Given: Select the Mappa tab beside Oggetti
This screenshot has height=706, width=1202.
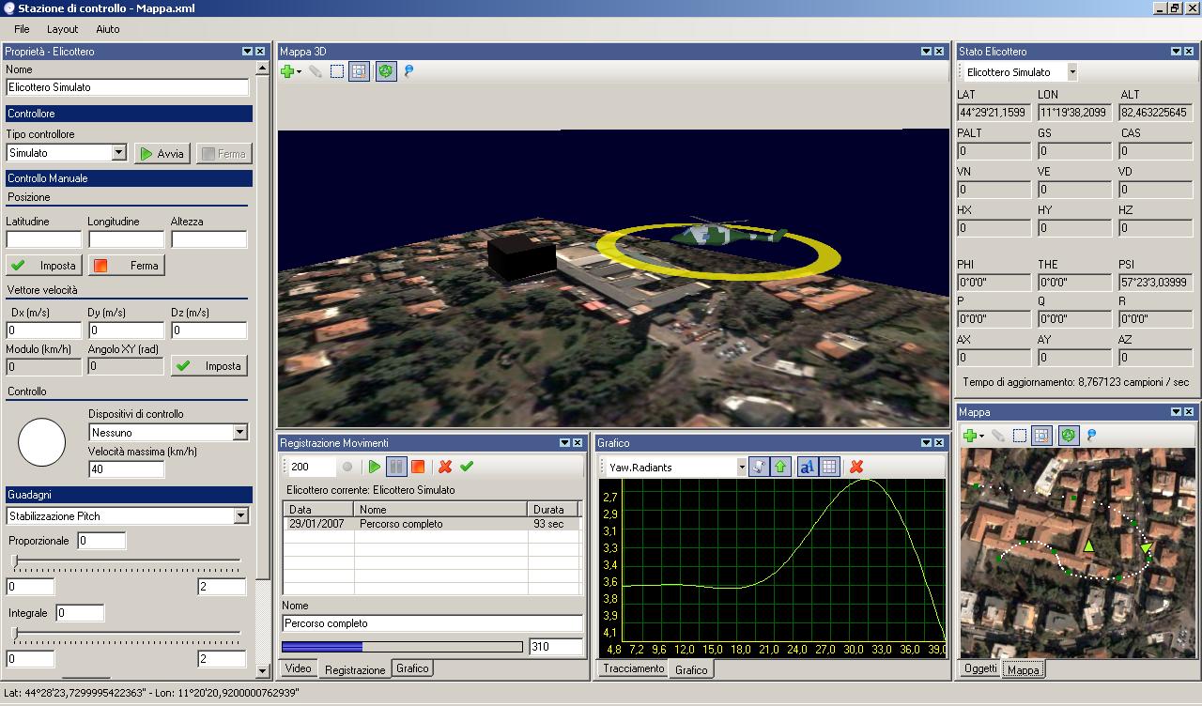Looking at the screenshot, I should click(1023, 669).
